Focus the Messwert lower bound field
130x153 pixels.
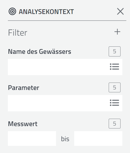pyautogui.click(x=32, y=138)
